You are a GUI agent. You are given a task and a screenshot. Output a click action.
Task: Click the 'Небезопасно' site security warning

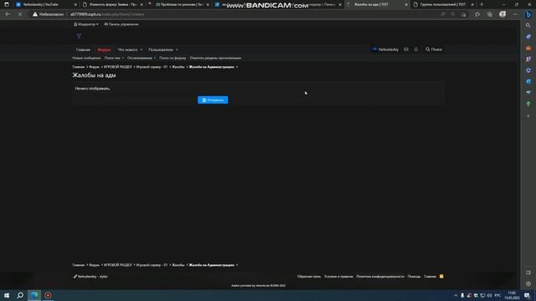tap(49, 14)
